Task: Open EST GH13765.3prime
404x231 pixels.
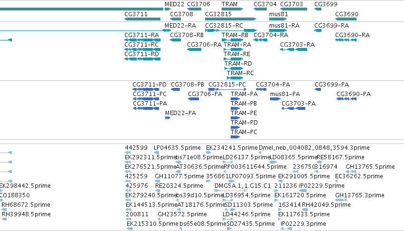Action: (360, 195)
